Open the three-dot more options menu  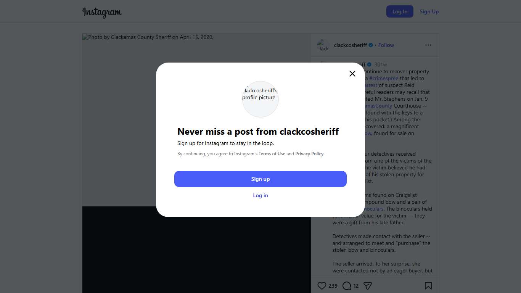click(428, 45)
